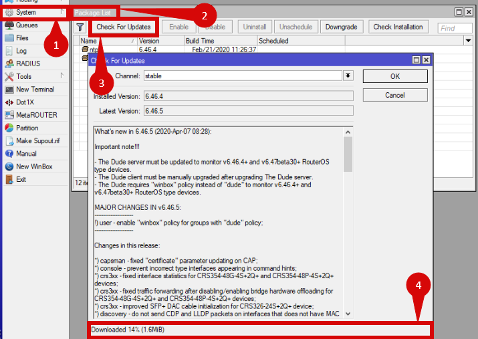Viewport: 478px width, 339px height.
Task: Click Cancel in Check For Updates dialog
Action: (395, 95)
